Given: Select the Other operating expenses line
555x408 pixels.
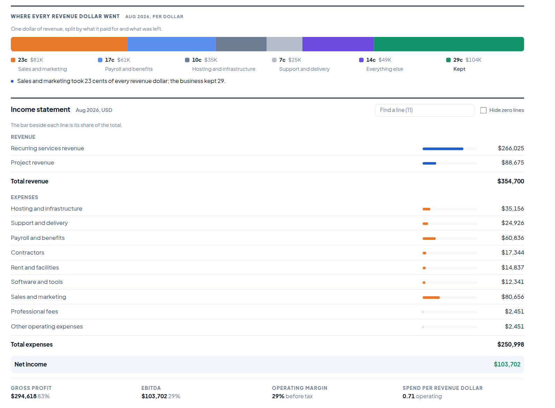Looking at the screenshot, I should click(x=267, y=326).
